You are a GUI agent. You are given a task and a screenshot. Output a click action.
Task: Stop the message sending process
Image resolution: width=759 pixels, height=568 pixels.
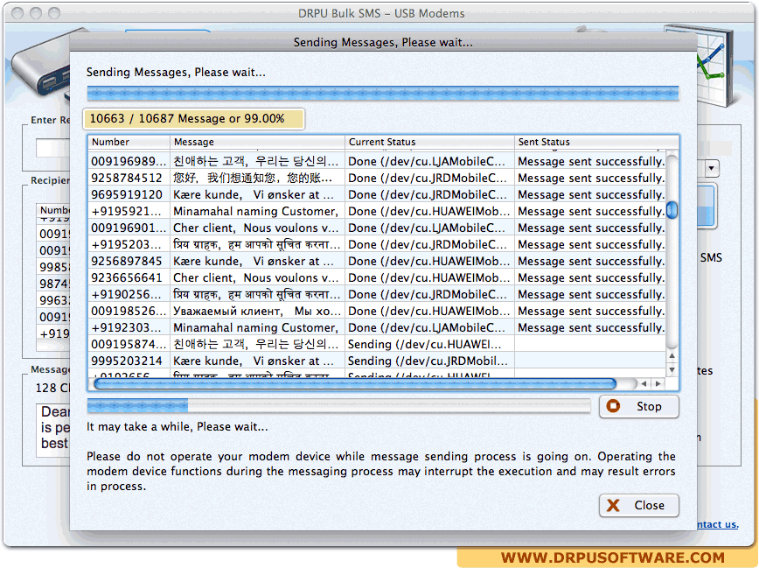point(639,406)
